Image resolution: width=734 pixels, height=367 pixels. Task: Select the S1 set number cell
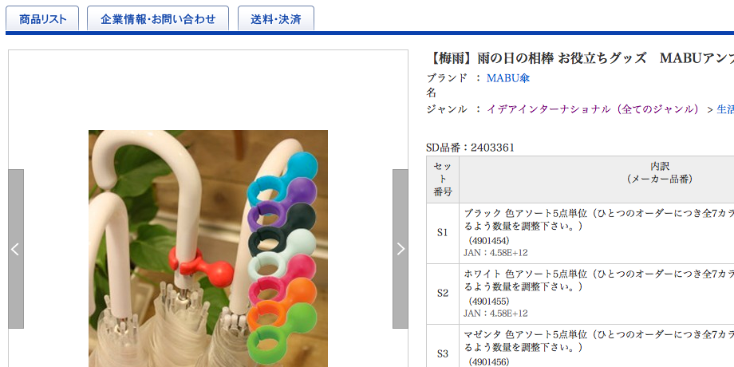[443, 233]
